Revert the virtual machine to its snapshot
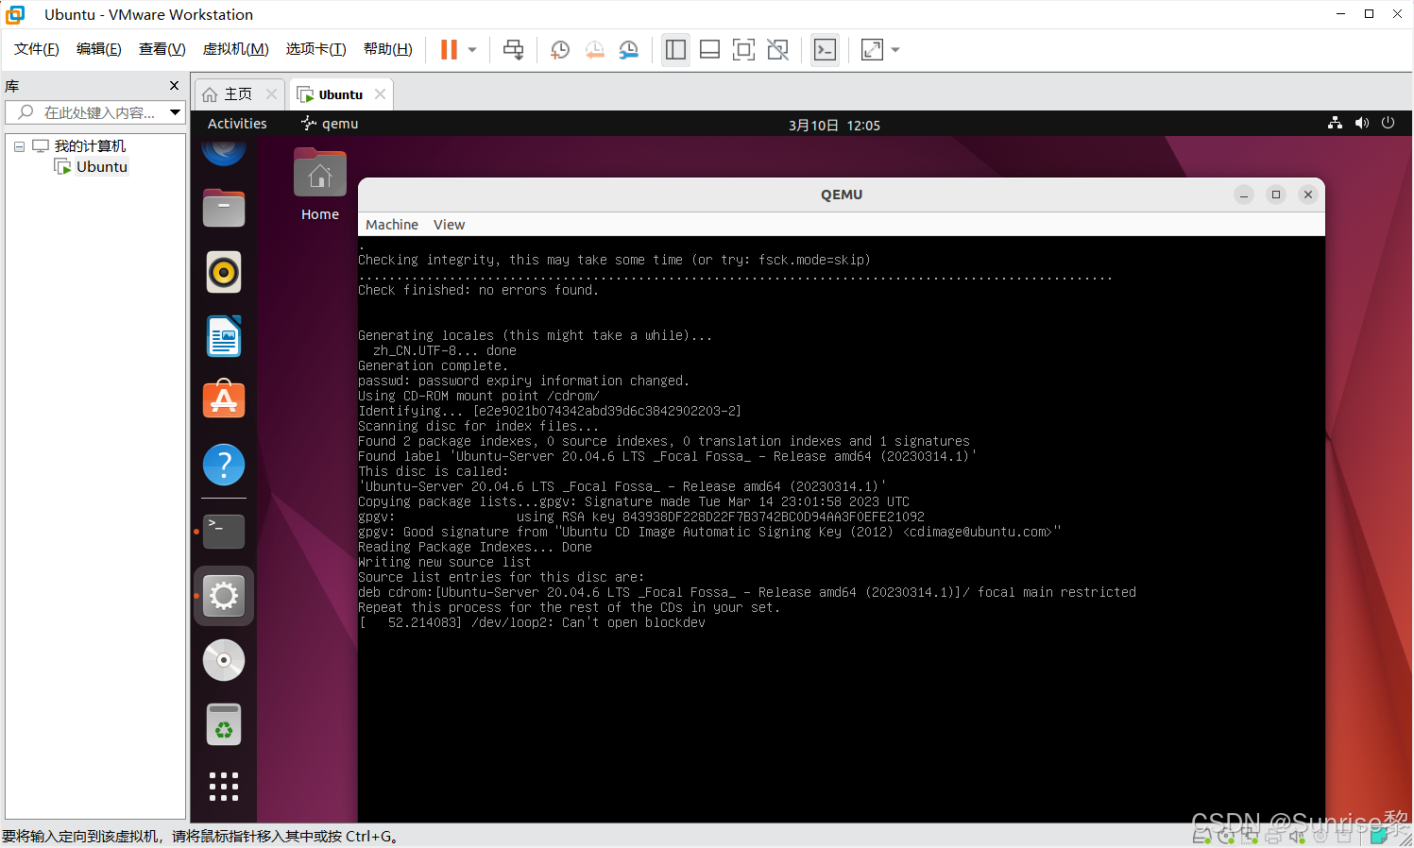The width and height of the screenshot is (1414, 848). point(594,50)
